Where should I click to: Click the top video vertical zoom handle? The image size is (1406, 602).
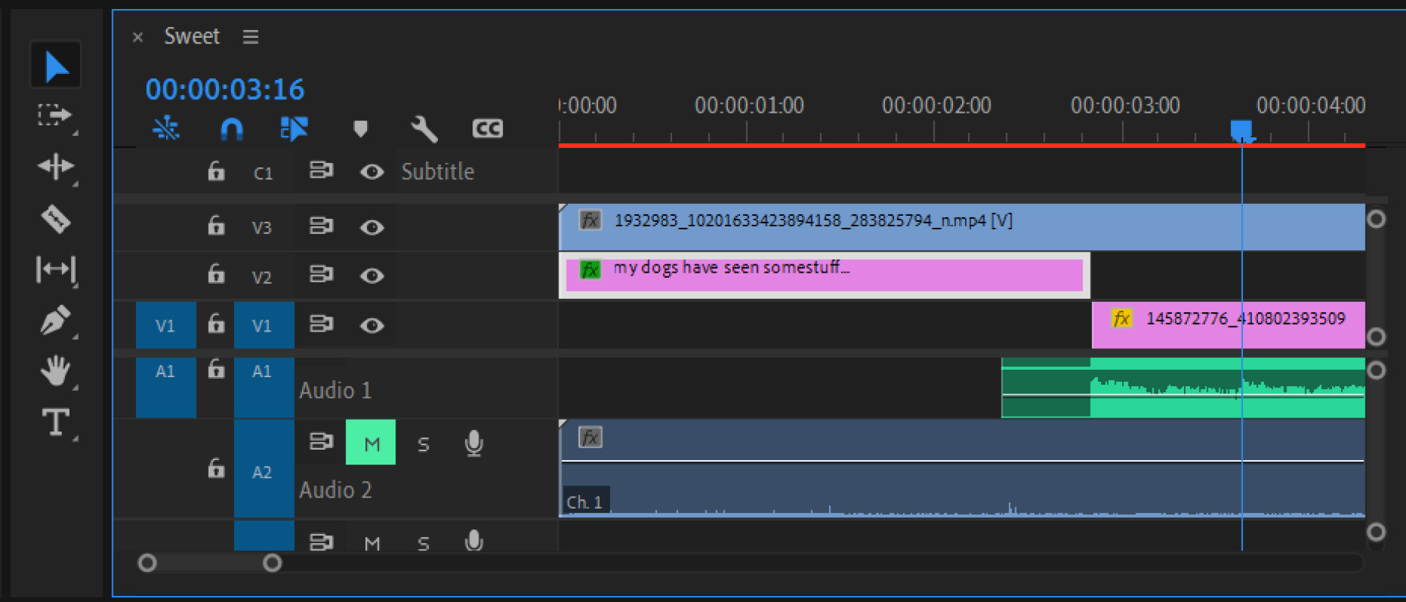[1376, 219]
